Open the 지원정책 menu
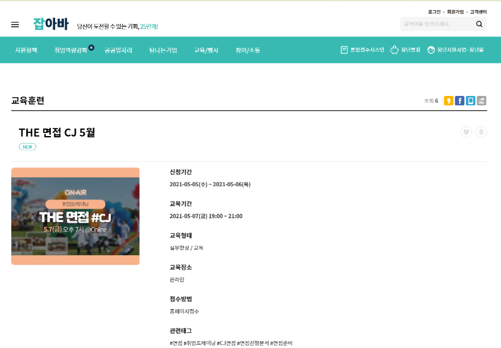 (26, 50)
